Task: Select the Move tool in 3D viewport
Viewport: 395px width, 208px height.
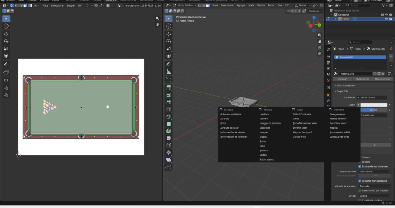Action: [169, 34]
